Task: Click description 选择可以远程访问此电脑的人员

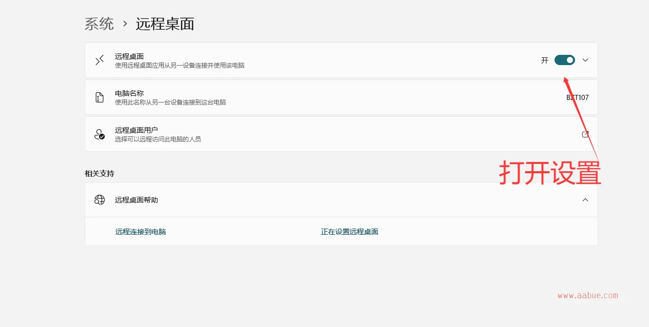Action: [x=158, y=139]
